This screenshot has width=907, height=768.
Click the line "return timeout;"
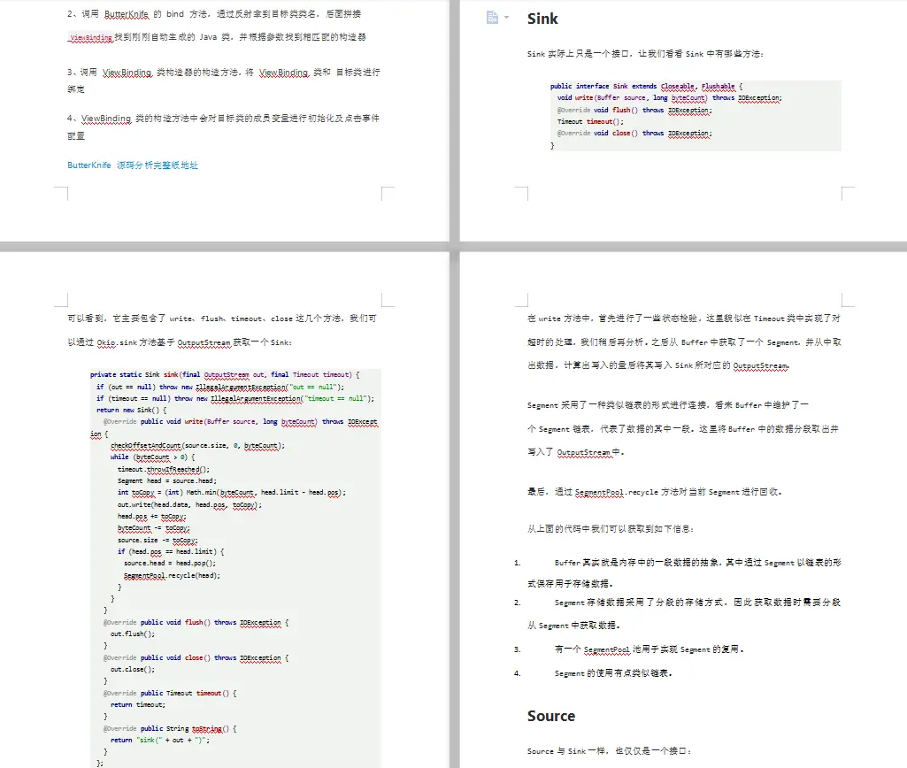click(138, 705)
